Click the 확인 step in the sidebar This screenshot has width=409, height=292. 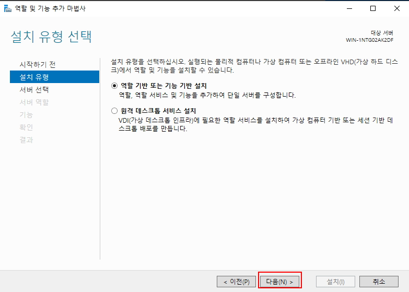click(x=26, y=127)
